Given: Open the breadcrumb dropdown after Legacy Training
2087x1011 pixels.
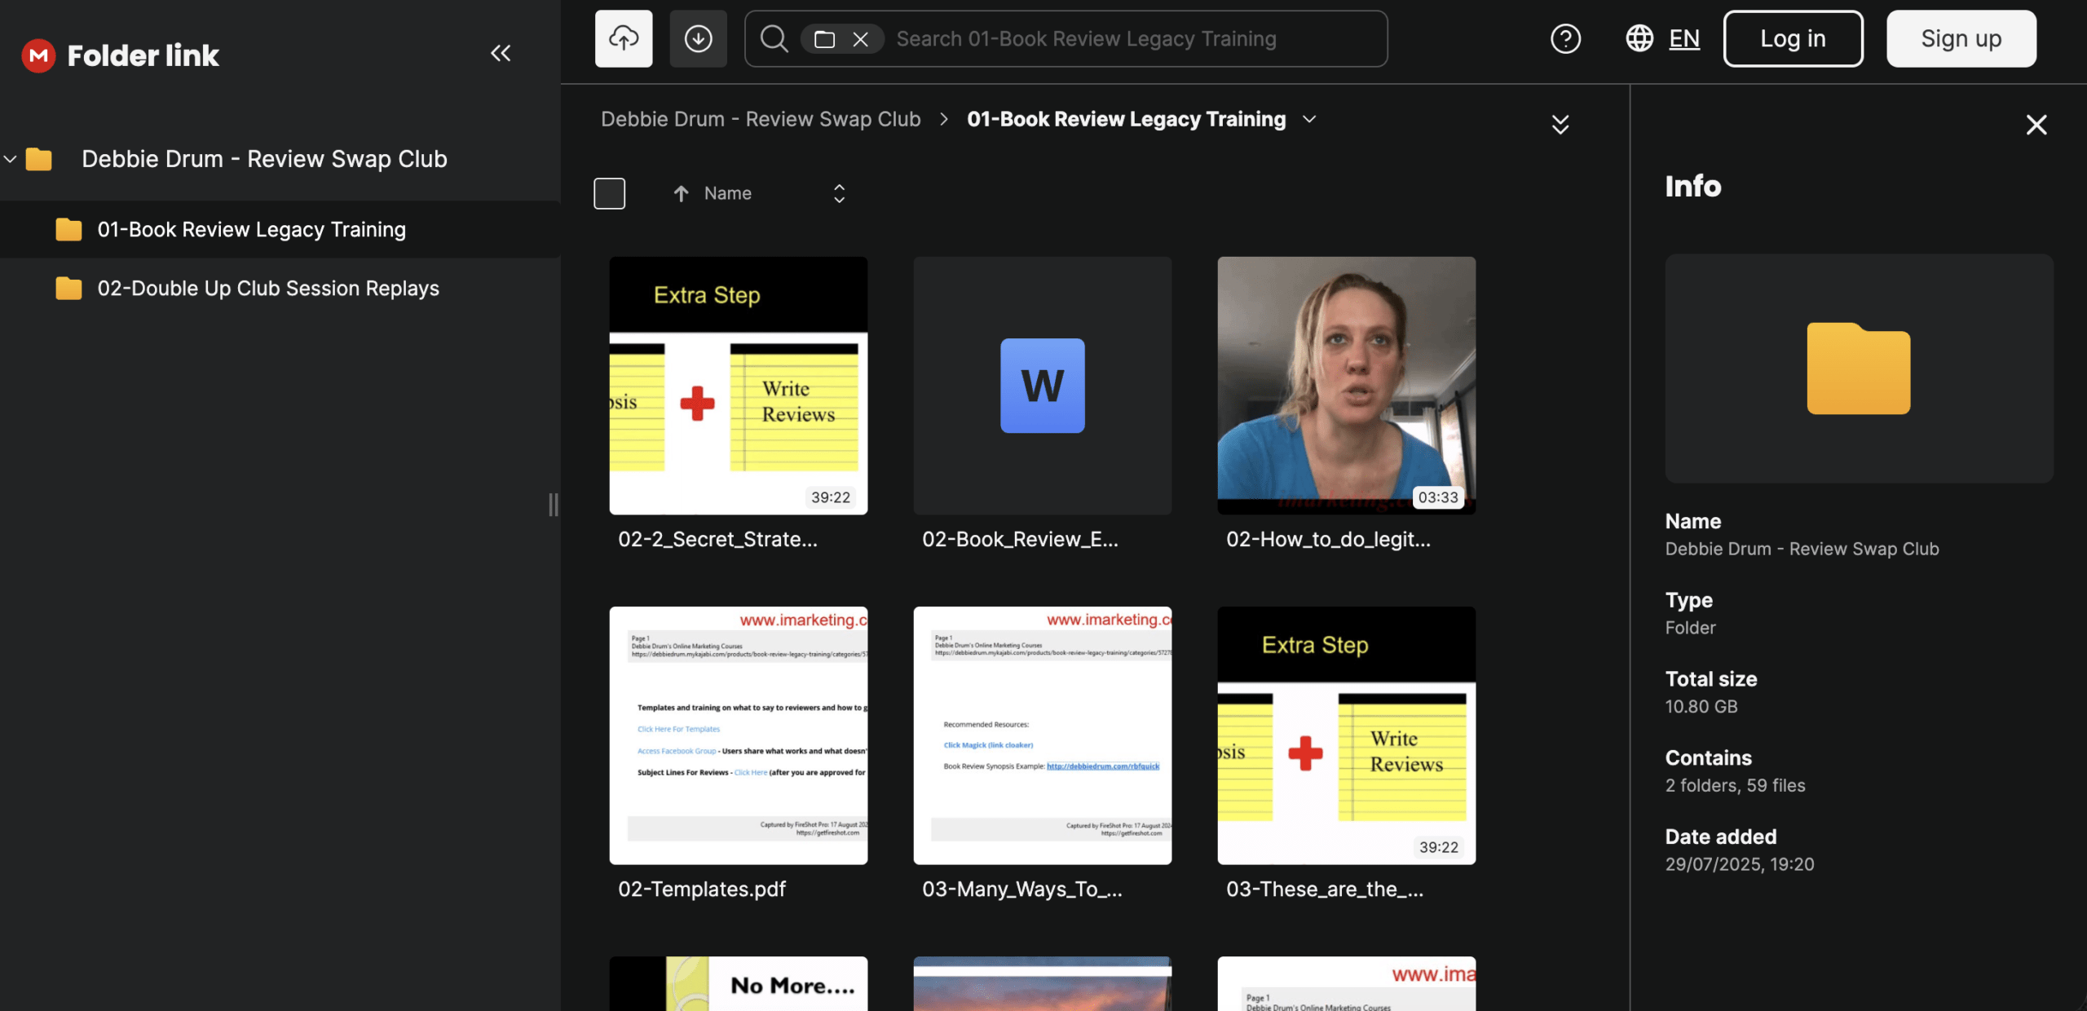Looking at the screenshot, I should pos(1309,119).
